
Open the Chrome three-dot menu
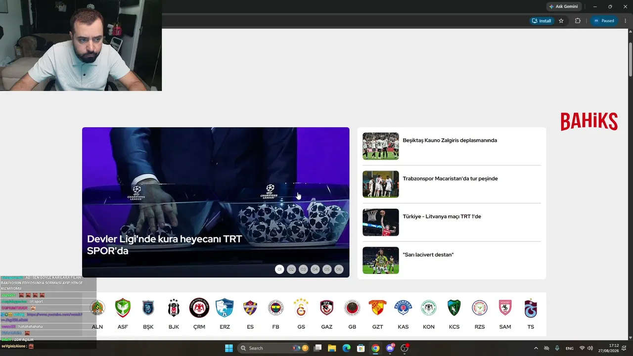[626, 21]
